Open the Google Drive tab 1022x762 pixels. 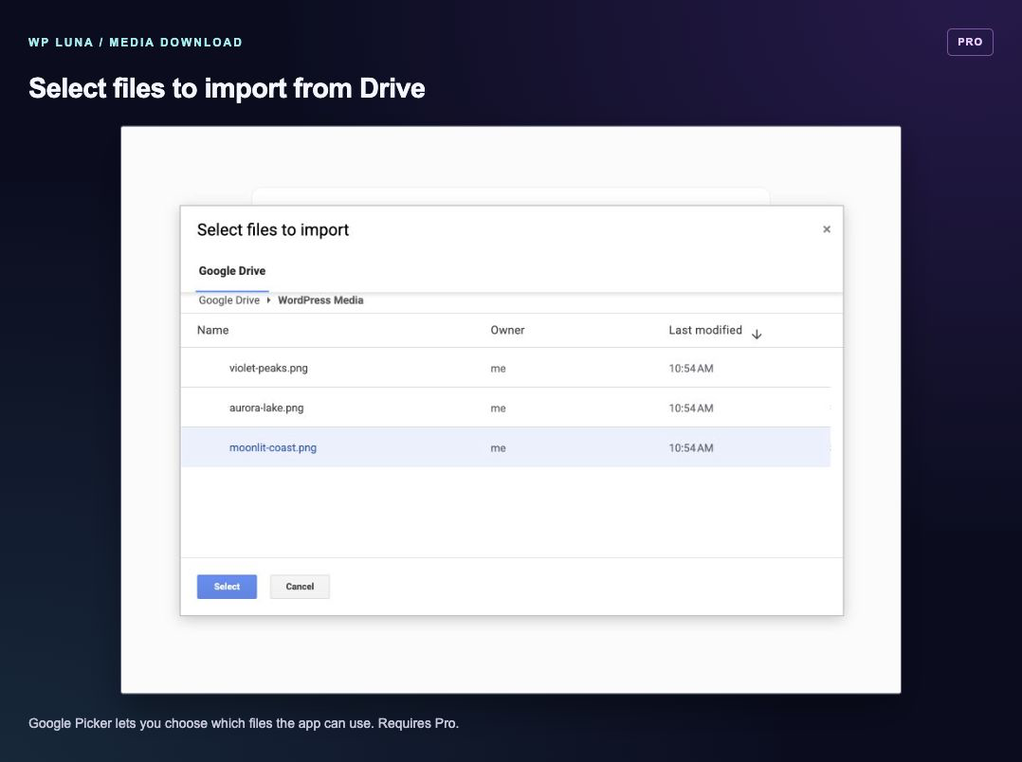232,270
